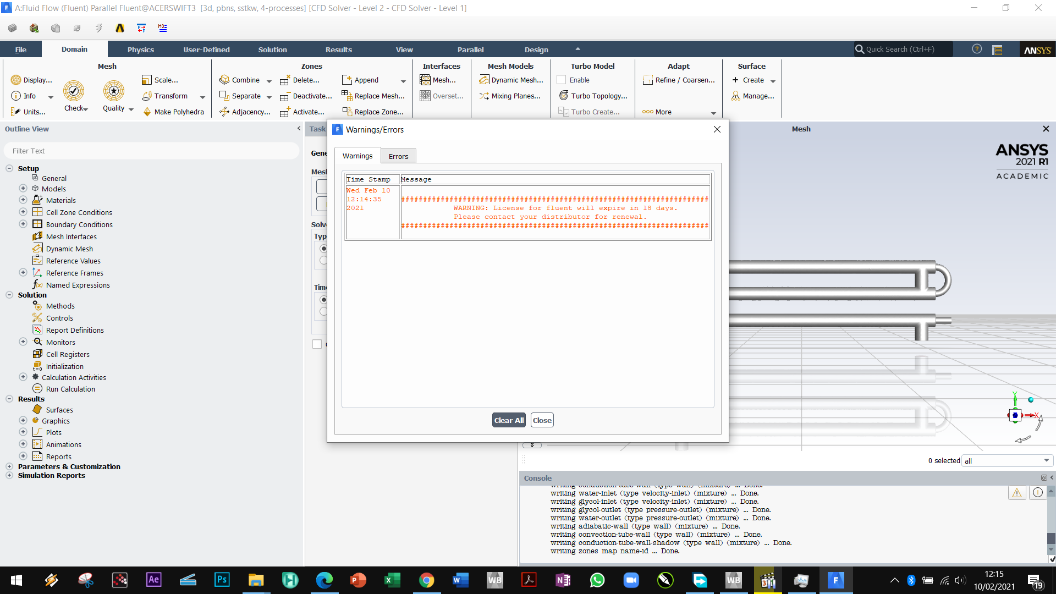
Task: Click the Quick Search field
Action: [903, 49]
